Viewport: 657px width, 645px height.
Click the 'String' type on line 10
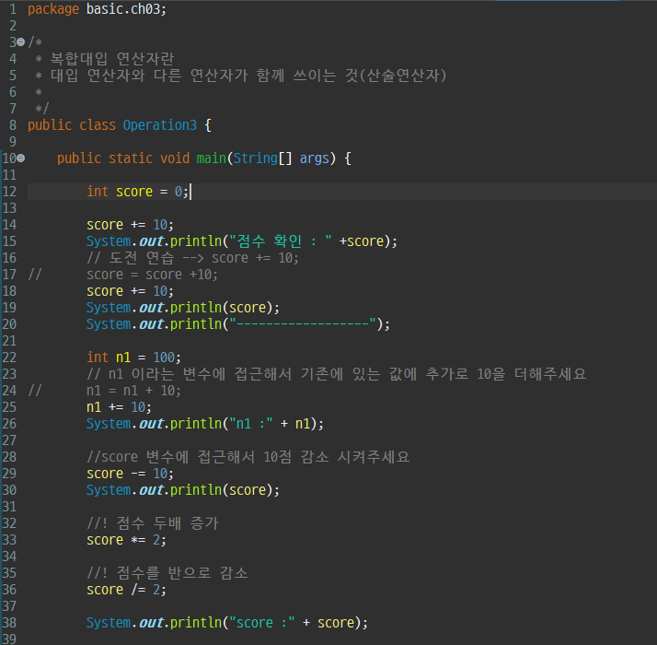256,158
